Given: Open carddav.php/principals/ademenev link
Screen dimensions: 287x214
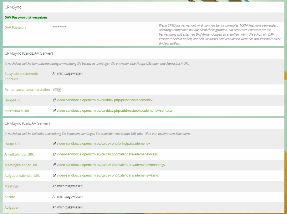Looking at the screenshot, I should (x=105, y=100).
